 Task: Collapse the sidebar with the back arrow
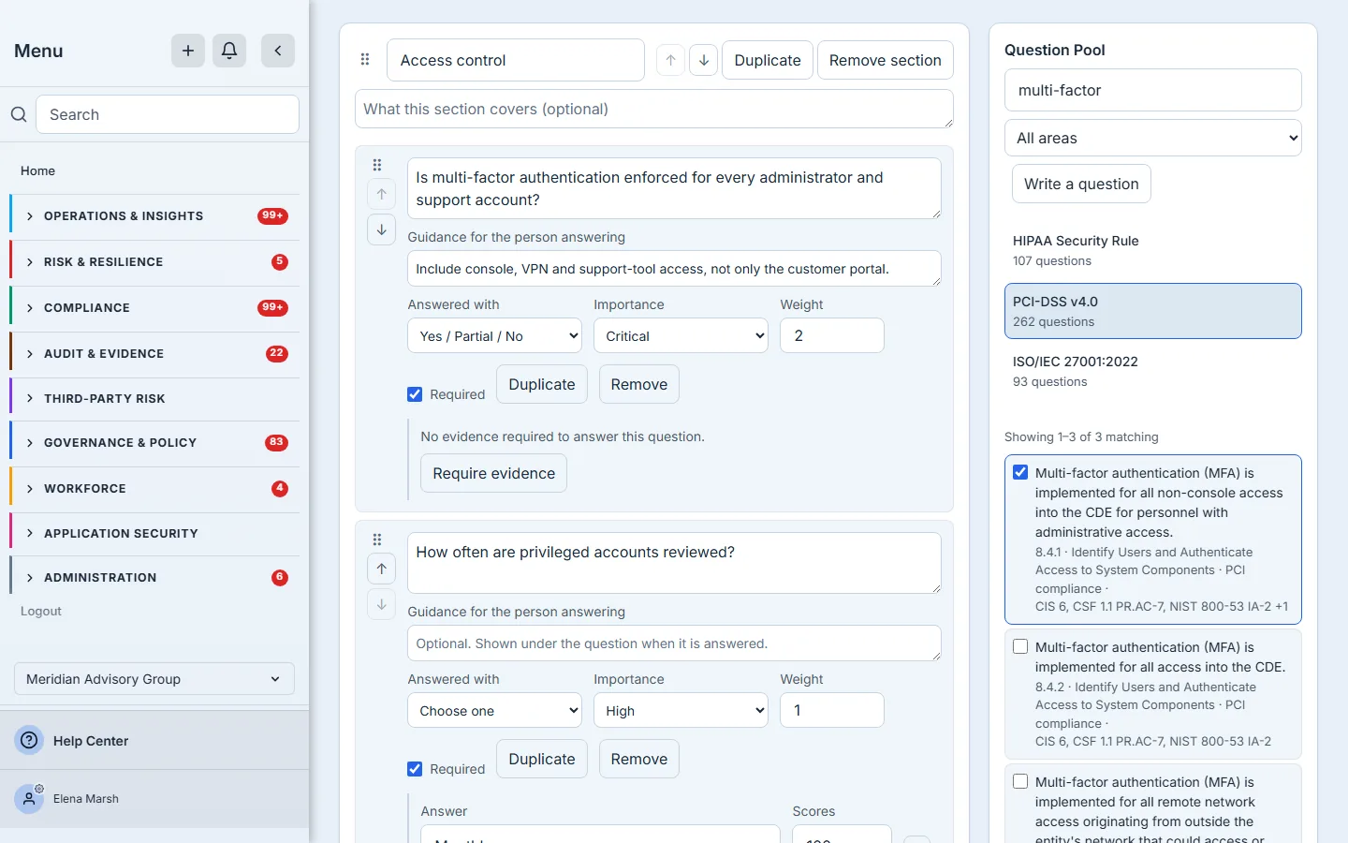(278, 51)
